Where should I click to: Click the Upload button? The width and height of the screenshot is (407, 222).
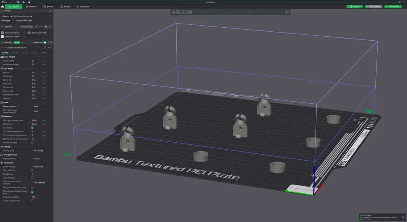pos(354,7)
